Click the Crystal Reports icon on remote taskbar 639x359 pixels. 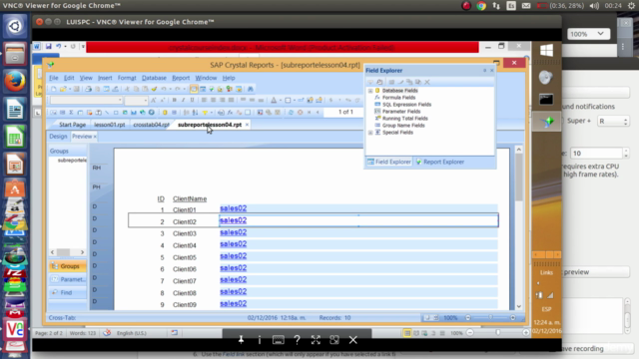coord(546,122)
